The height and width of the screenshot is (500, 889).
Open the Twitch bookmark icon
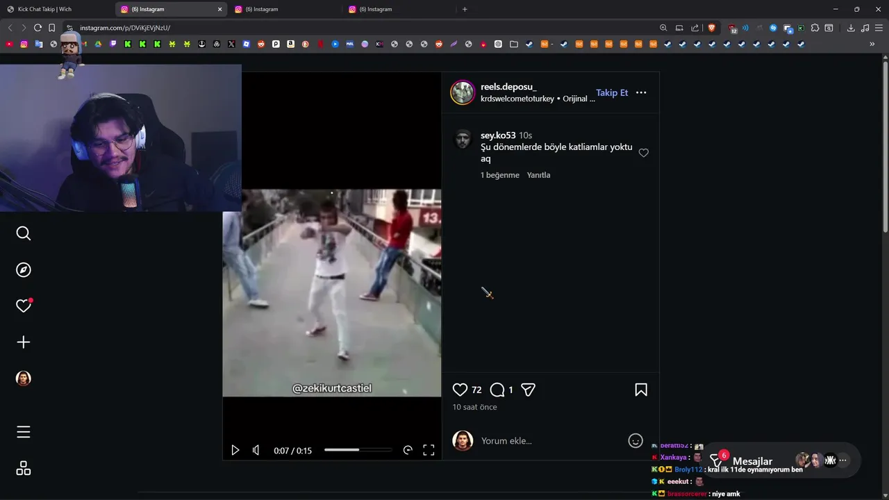tap(113, 44)
